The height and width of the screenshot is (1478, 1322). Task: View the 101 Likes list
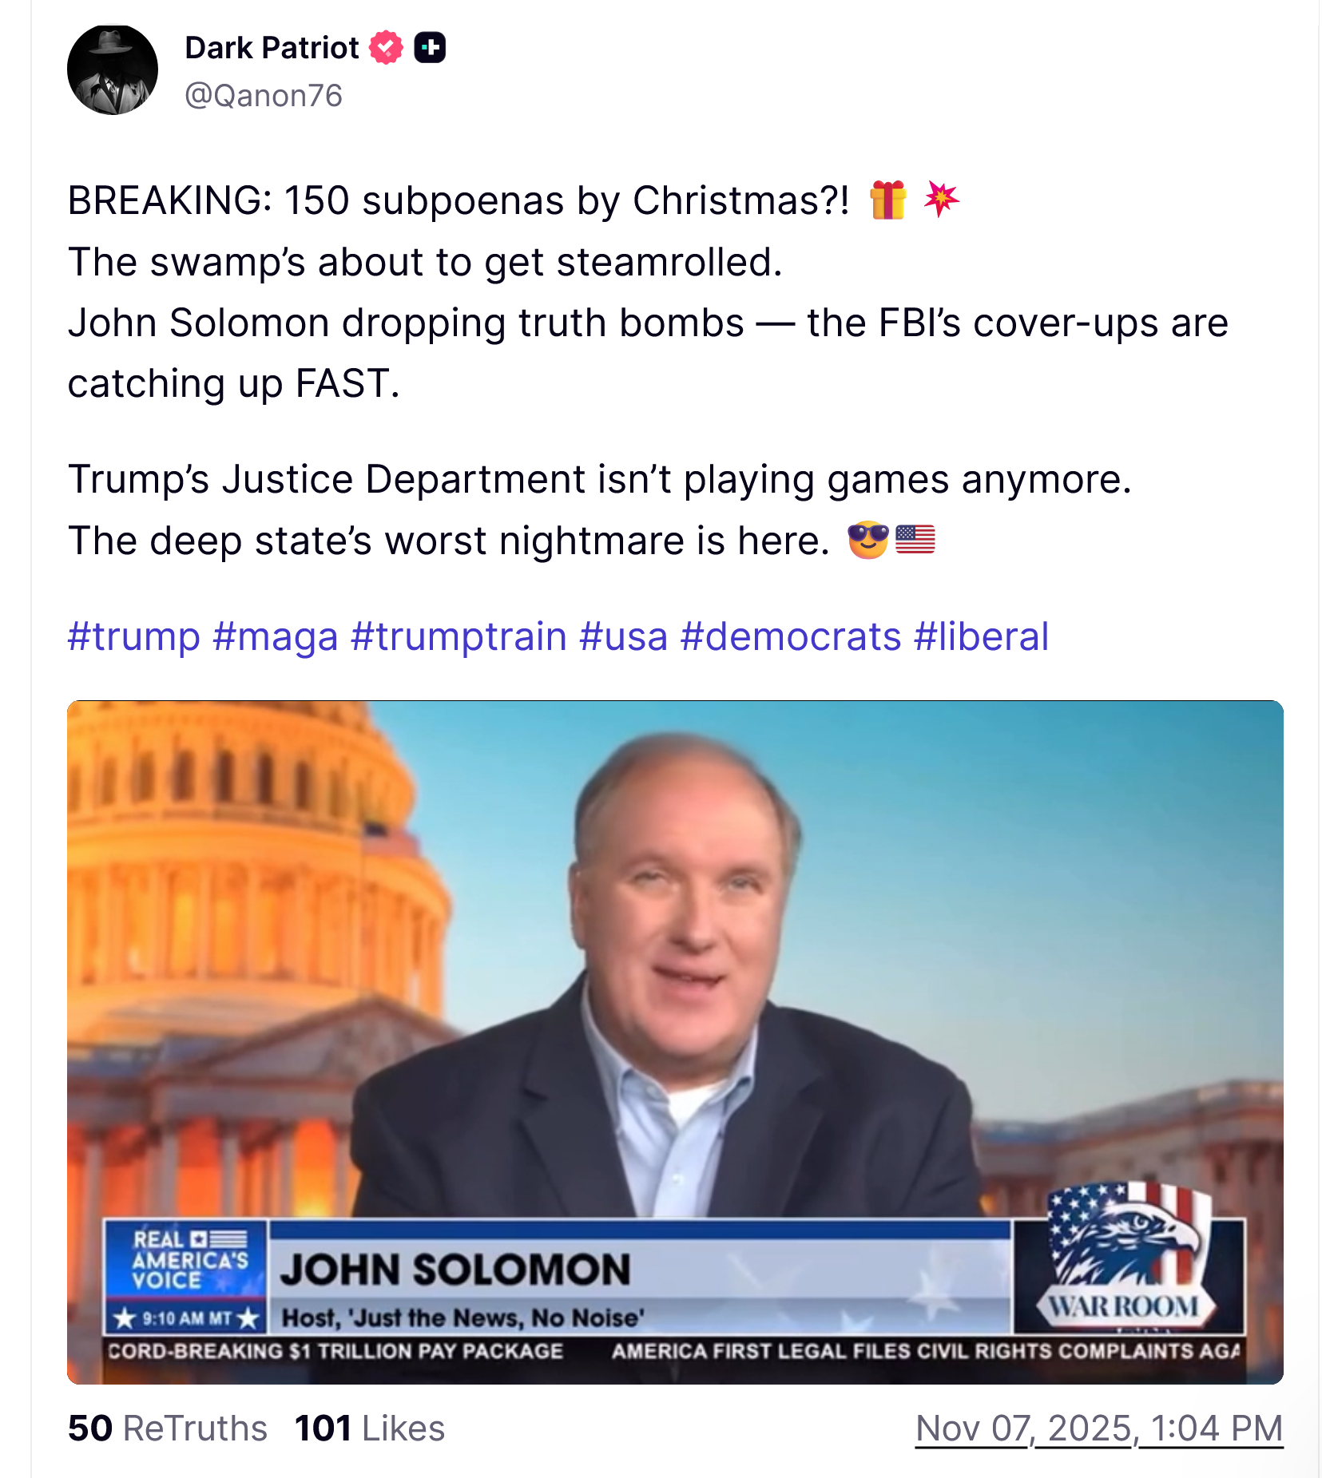[369, 1428]
